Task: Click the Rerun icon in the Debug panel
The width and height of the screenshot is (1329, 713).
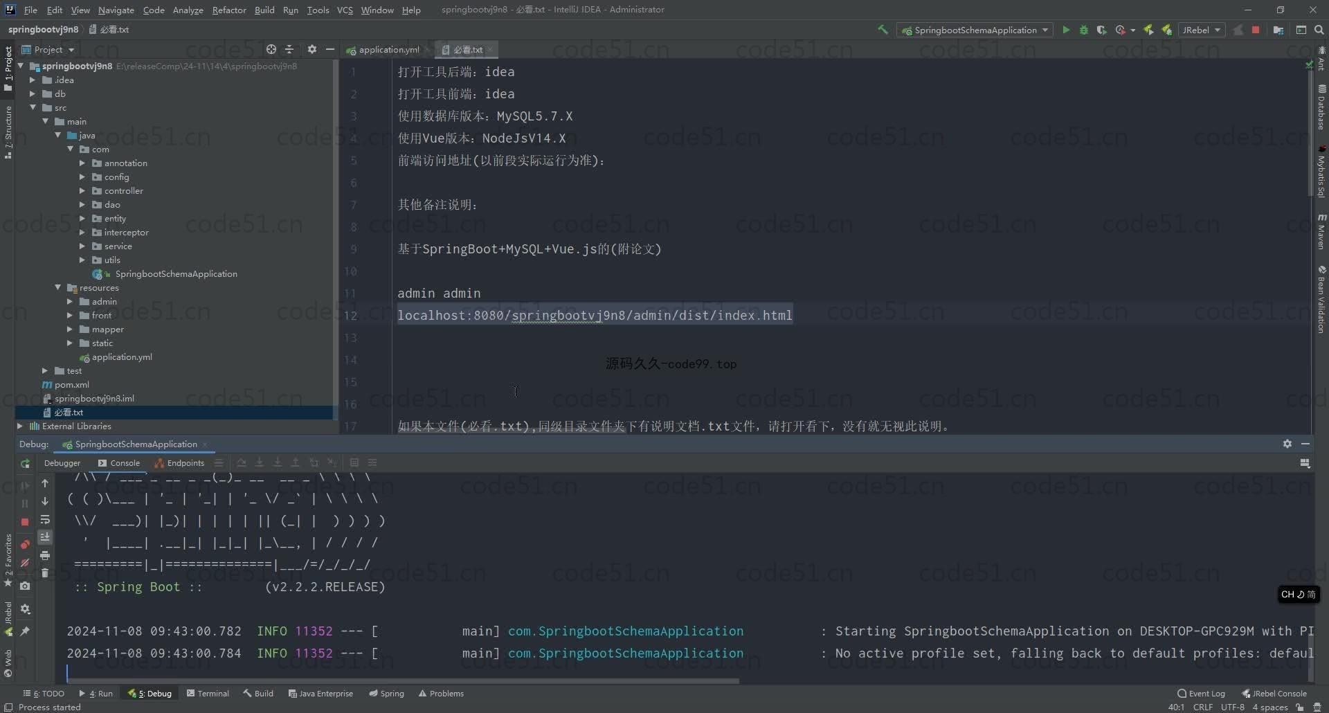Action: tap(25, 464)
